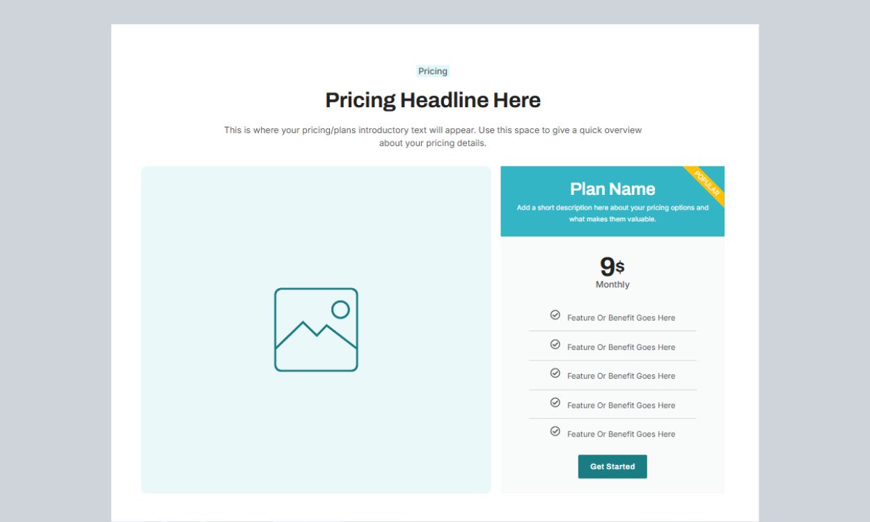Select the third Feature Or Benefit text
Image resolution: width=870 pixels, height=522 pixels.
click(621, 376)
